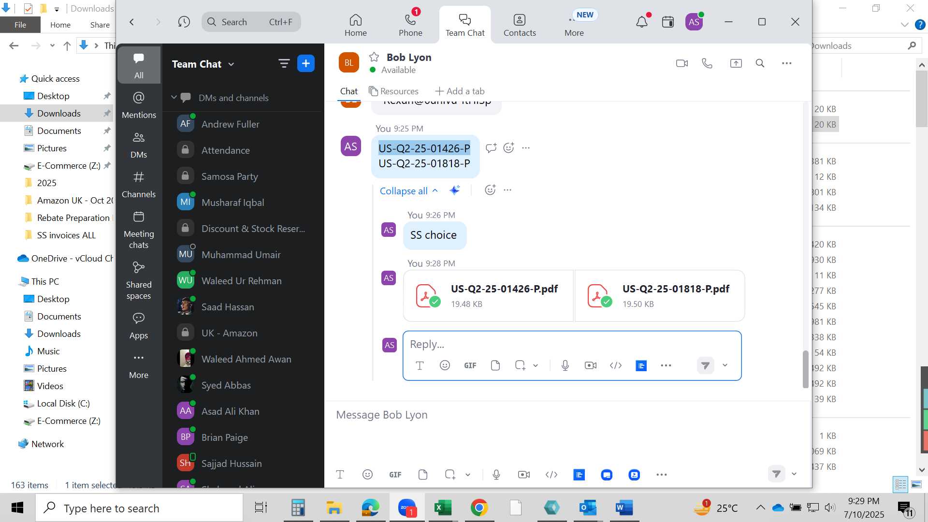Image resolution: width=928 pixels, height=522 pixels.
Task: Reply in thread on US-Q2-25-01426-P message
Action: pos(491,148)
